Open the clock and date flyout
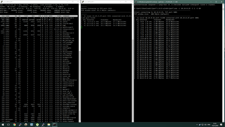This screenshot has width=225, height=127. pos(215,125)
